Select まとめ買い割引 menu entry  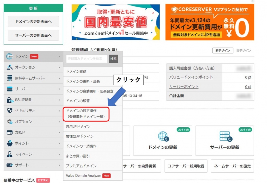93,156
